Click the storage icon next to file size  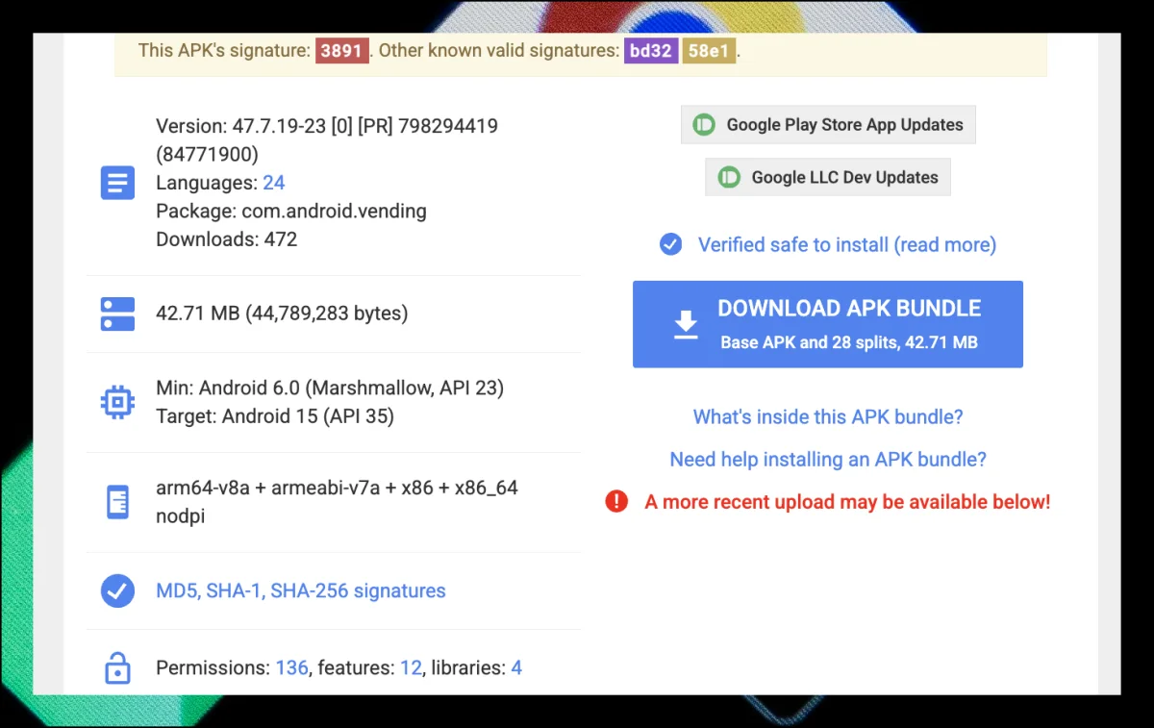pyautogui.click(x=117, y=314)
